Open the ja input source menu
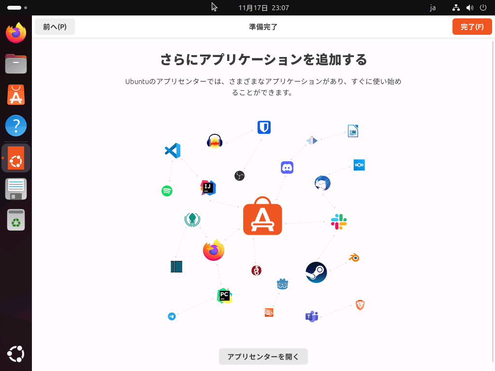The height and width of the screenshot is (371, 495). (x=433, y=8)
